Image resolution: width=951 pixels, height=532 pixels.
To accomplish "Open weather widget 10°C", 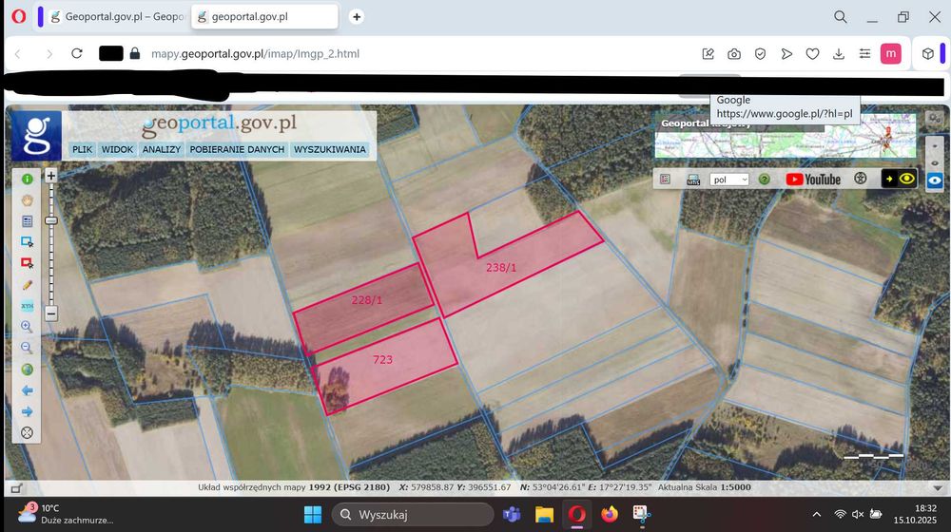I will tap(65, 514).
